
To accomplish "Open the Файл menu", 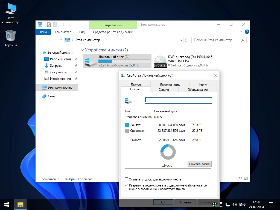I will [x=43, y=32].
